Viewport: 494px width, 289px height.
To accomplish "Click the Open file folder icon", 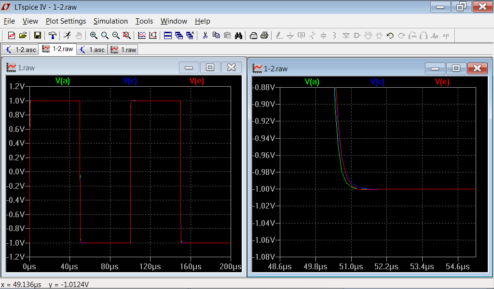I will (x=23, y=35).
